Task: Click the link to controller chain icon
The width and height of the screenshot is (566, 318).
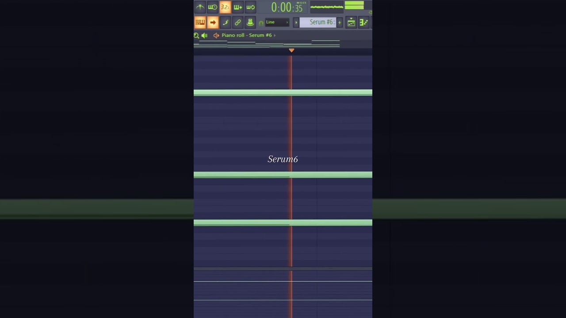Action: coord(238,22)
